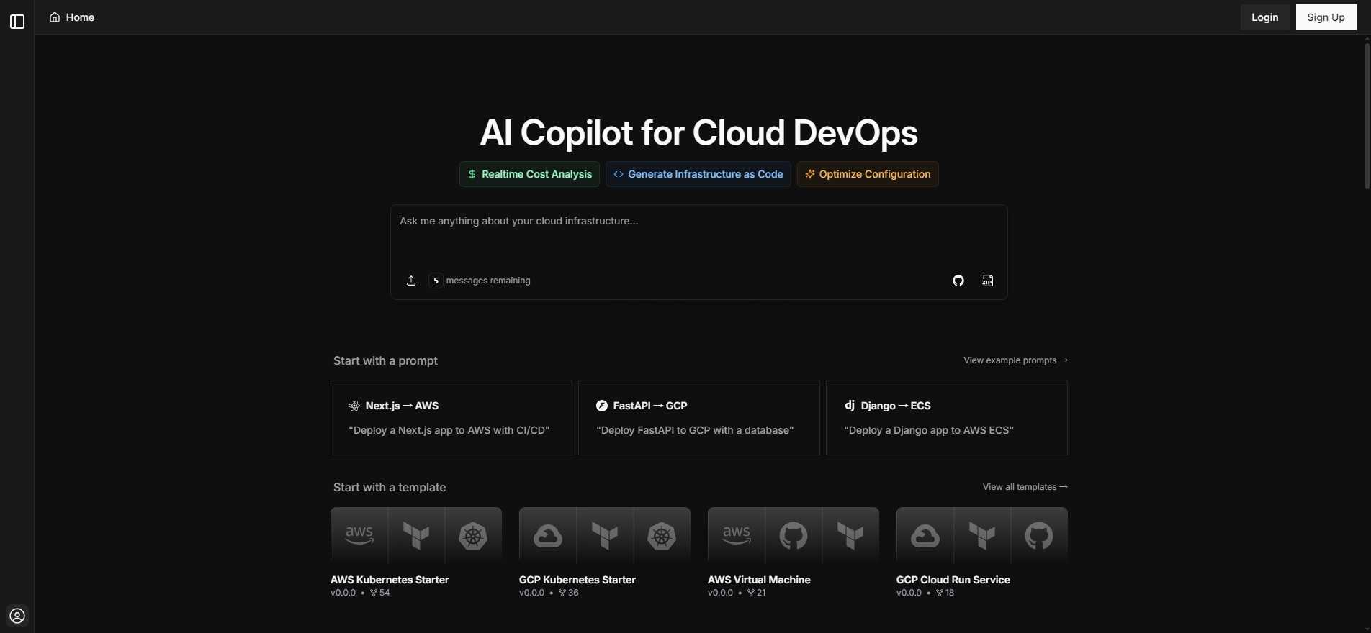Click Kubernetes wheel on AWS Kubernetes Starter
The height and width of the screenshot is (633, 1371).
pos(473,536)
